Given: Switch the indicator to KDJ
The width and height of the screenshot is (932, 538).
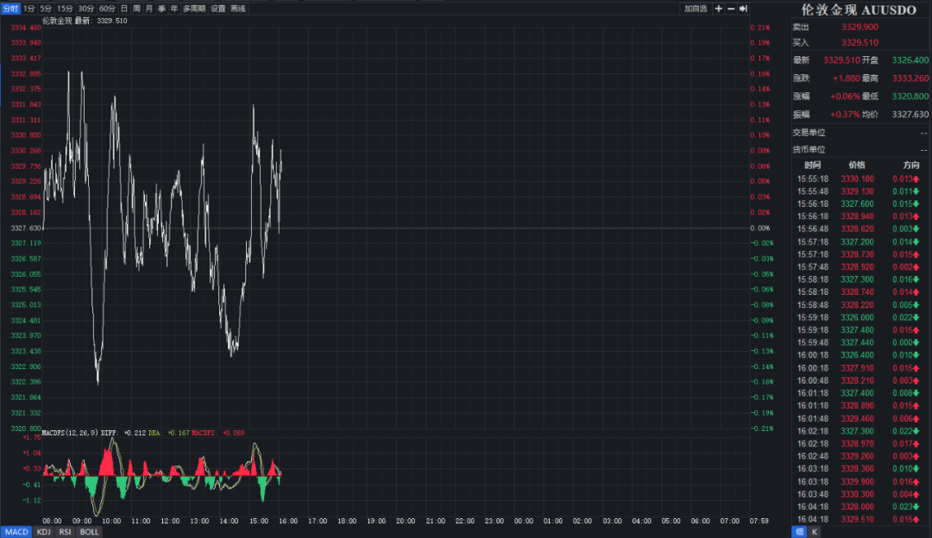Looking at the screenshot, I should pyautogui.click(x=43, y=532).
